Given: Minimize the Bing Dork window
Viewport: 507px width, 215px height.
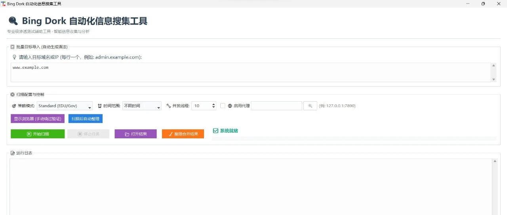Looking at the screenshot, I should pyautogui.click(x=468, y=4).
